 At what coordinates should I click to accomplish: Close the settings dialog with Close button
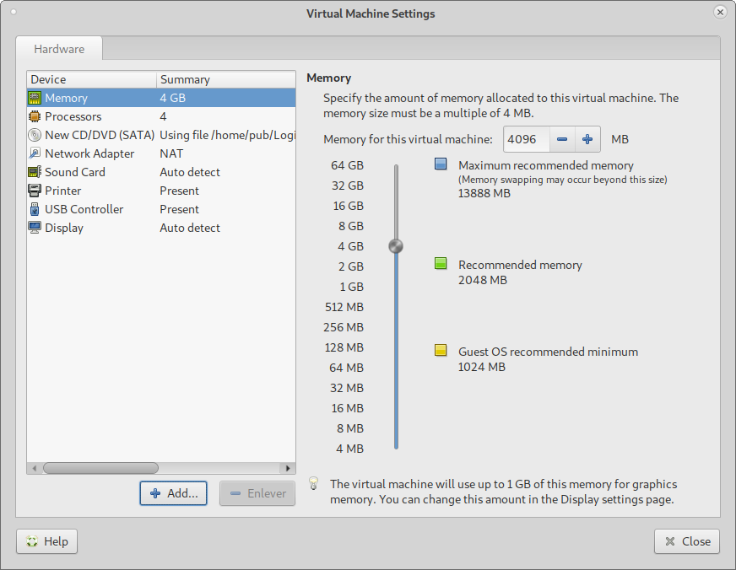686,541
